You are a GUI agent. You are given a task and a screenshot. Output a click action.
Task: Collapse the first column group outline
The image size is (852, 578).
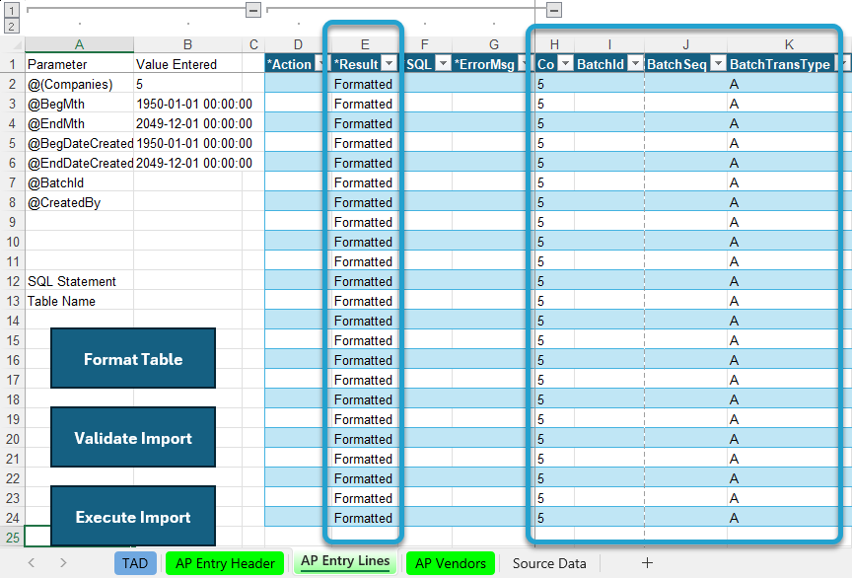[x=253, y=10]
